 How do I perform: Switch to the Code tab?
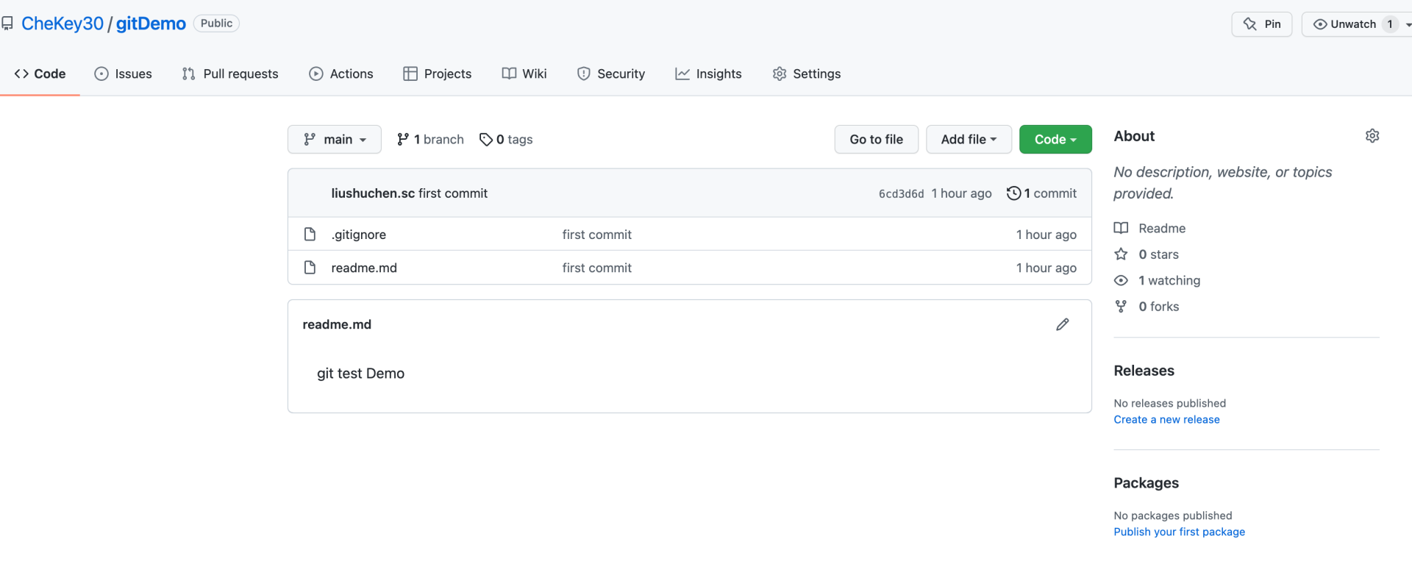tap(40, 74)
